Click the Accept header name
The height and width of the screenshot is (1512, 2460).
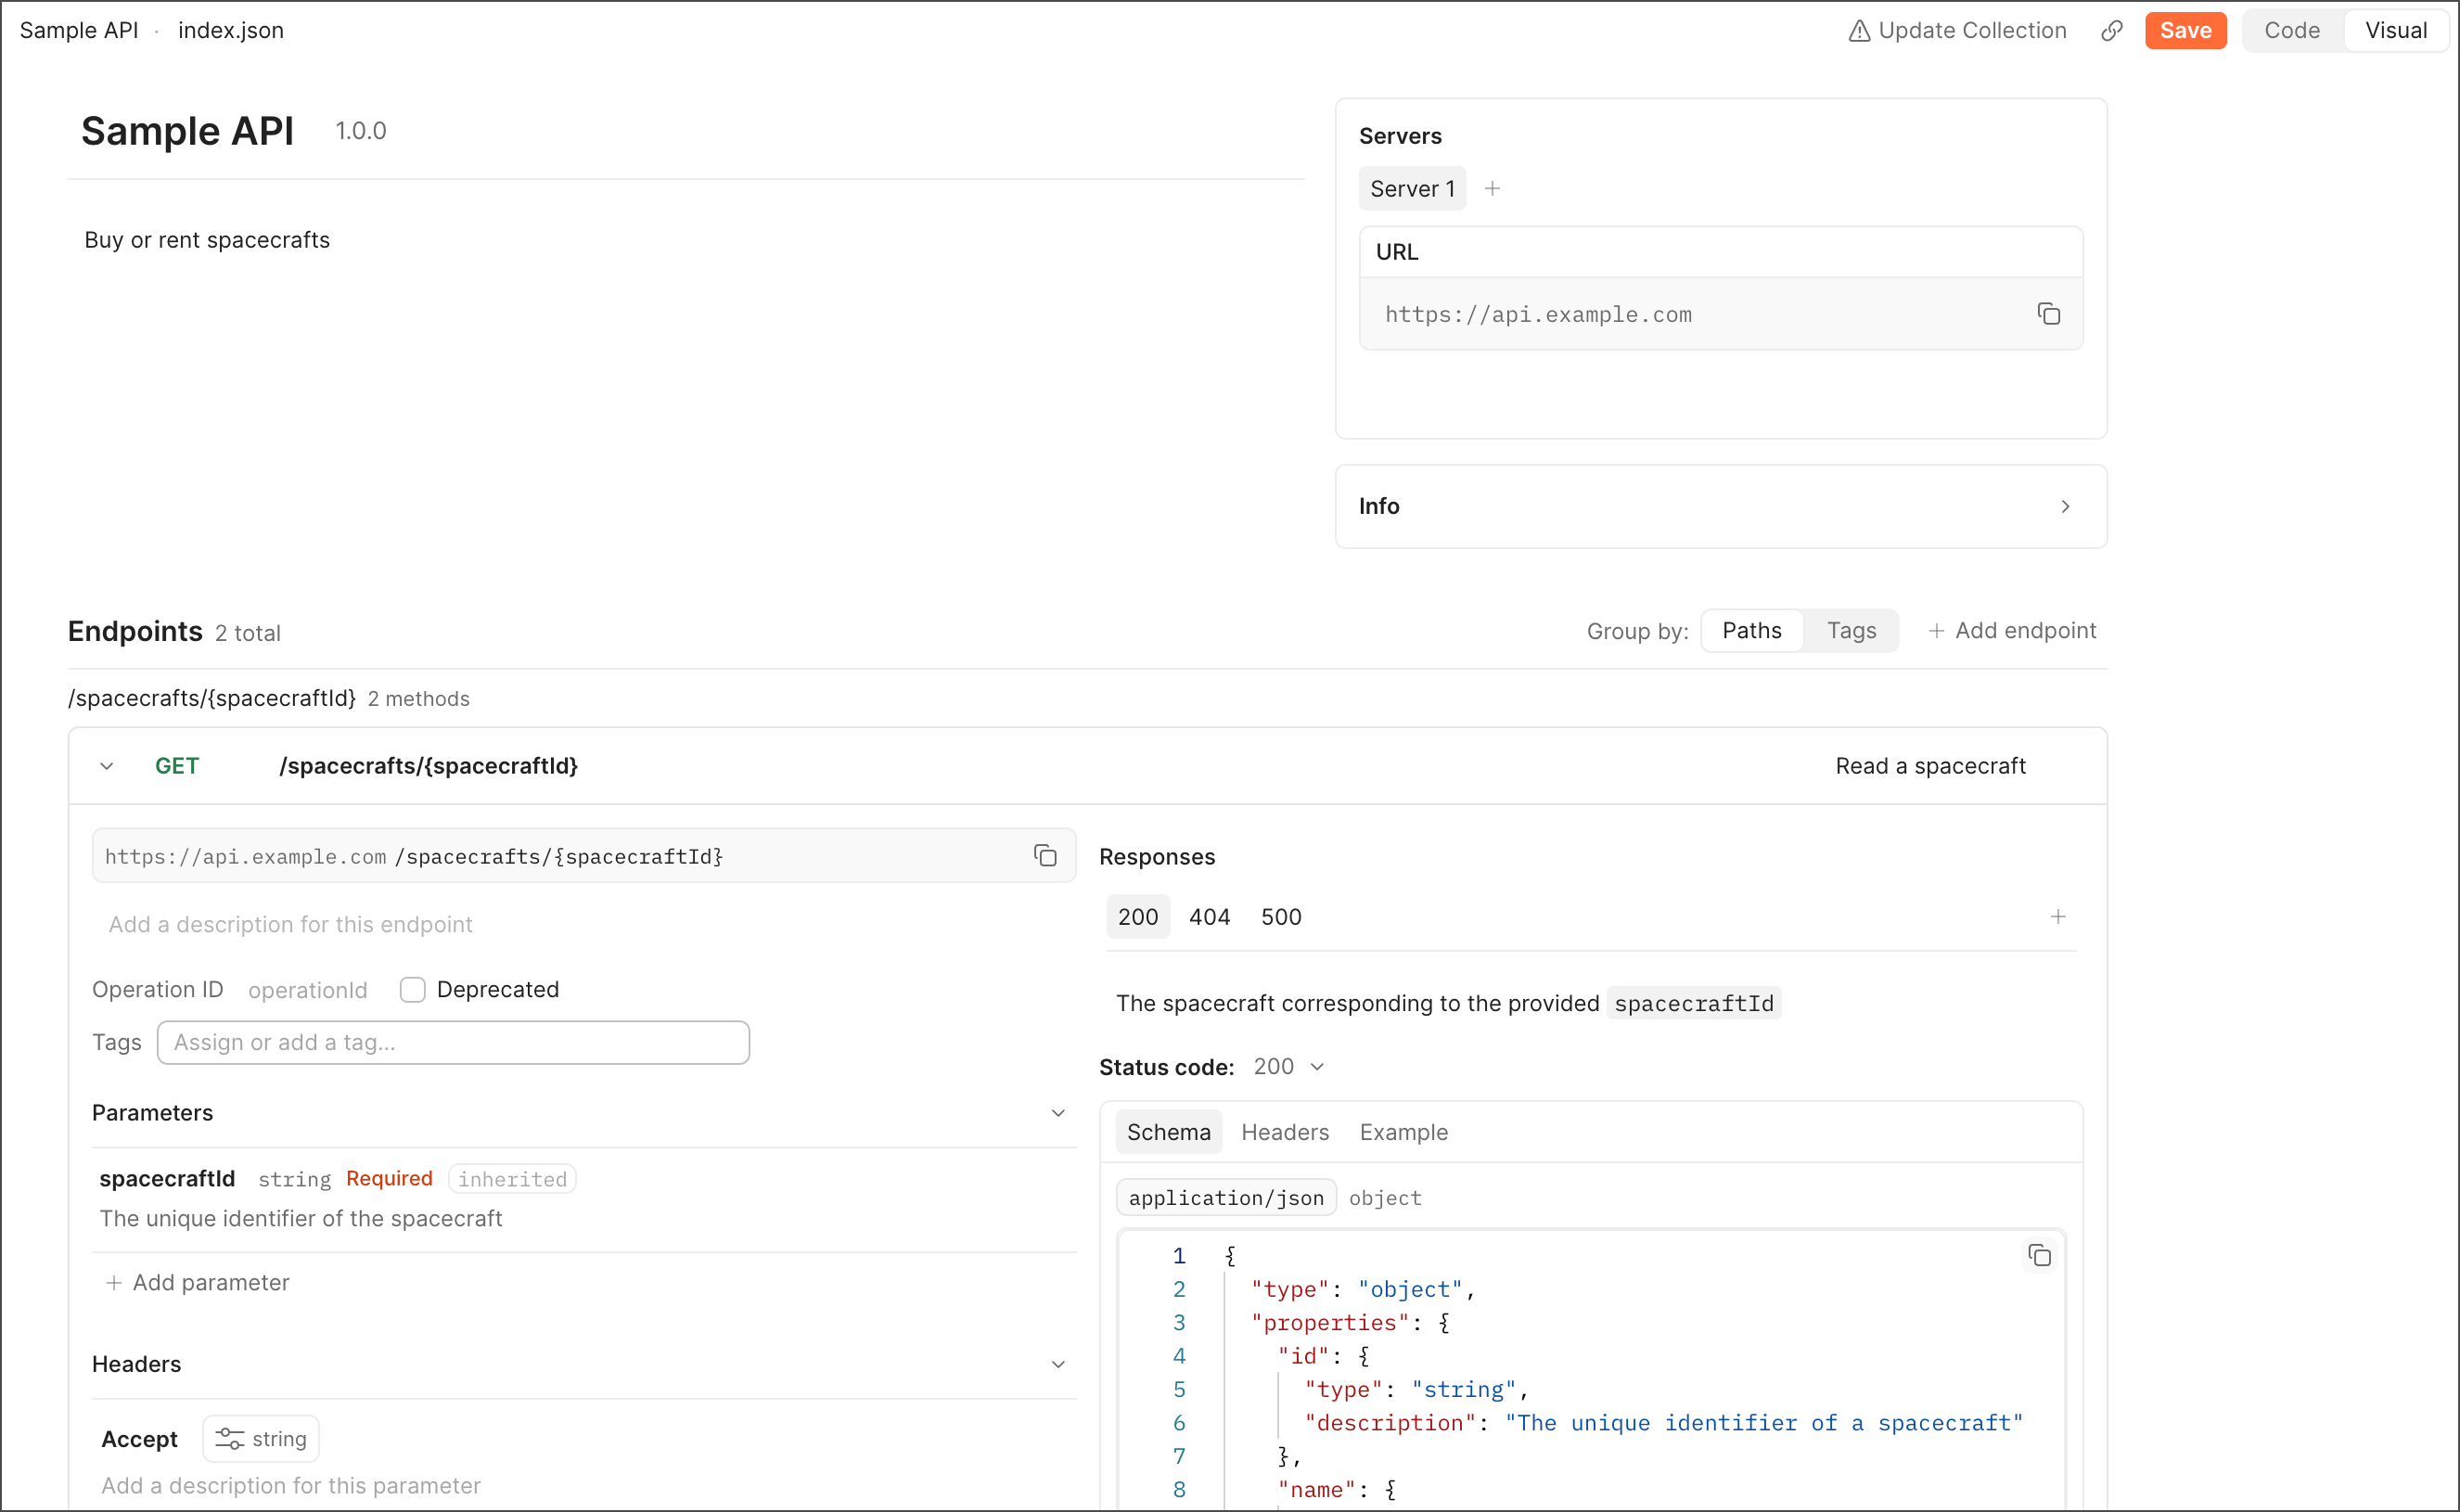(139, 1438)
